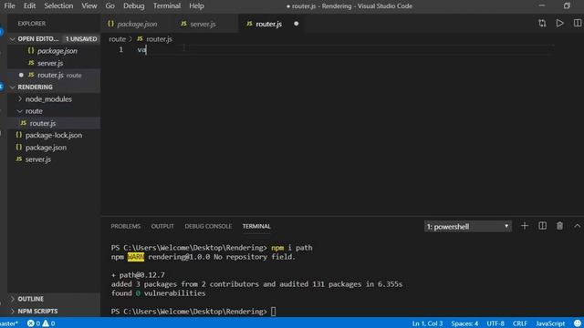The image size is (584, 328).
Task: Click the master branch status item
Action: (9, 323)
